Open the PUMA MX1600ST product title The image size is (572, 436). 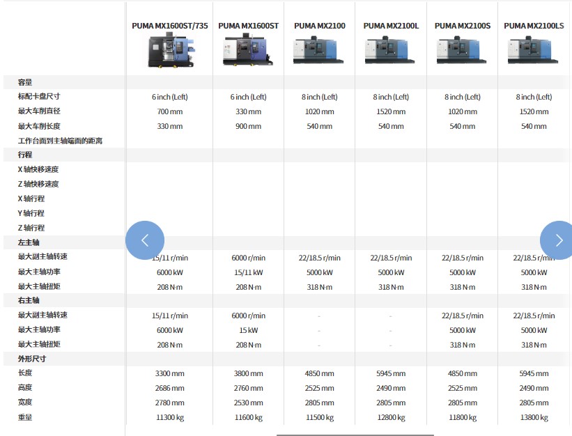coord(249,26)
